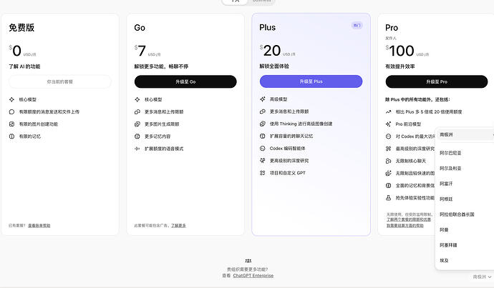Viewport: 494px width, 288px height.
Task: Click the research icon beside 更高级别的深度研究
Action: pyautogui.click(x=263, y=160)
